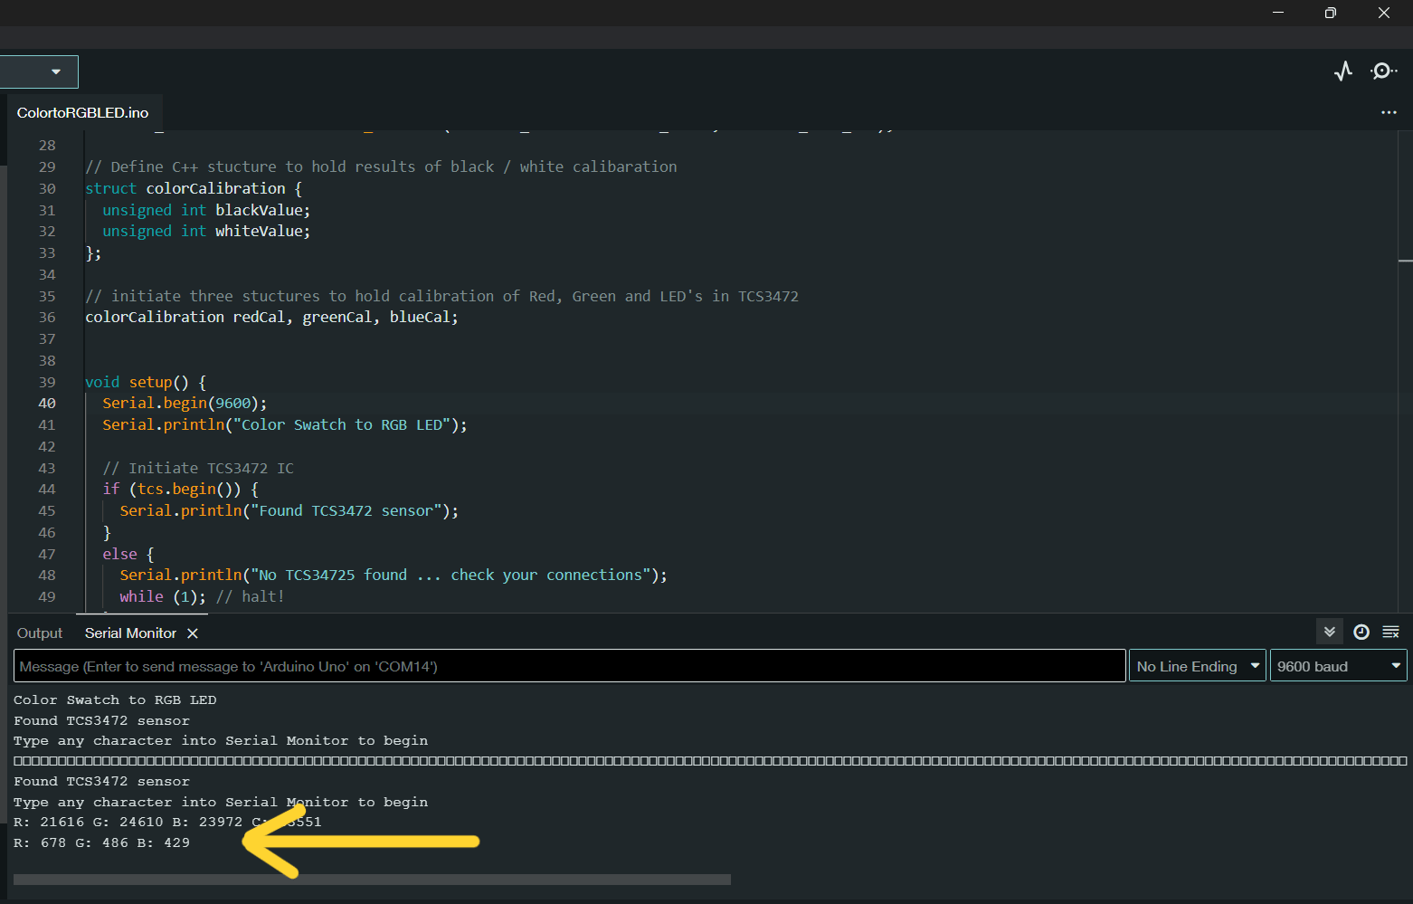Click the serial monitor horizontal scrollbar
This screenshot has width=1413, height=904.
372,880
